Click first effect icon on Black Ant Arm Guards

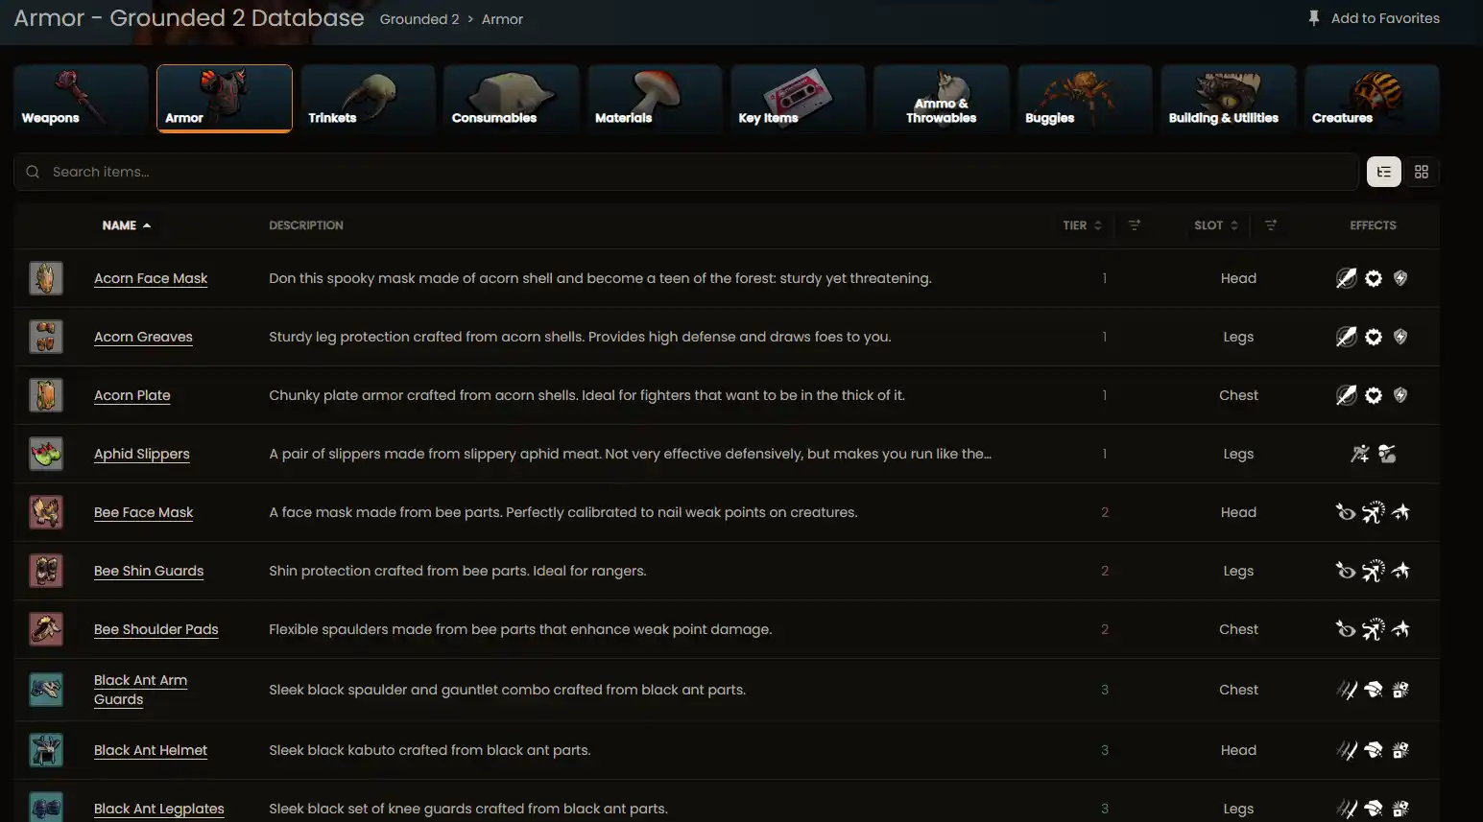[1347, 690]
